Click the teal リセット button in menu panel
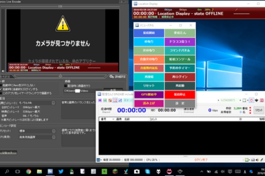 tap(149, 86)
